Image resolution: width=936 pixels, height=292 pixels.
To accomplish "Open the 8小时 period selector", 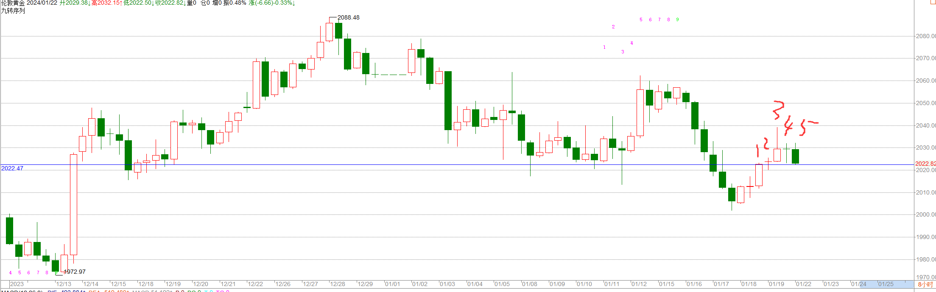I will coord(925,284).
